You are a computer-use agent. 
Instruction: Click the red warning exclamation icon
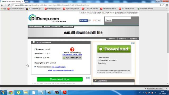point(72,49)
